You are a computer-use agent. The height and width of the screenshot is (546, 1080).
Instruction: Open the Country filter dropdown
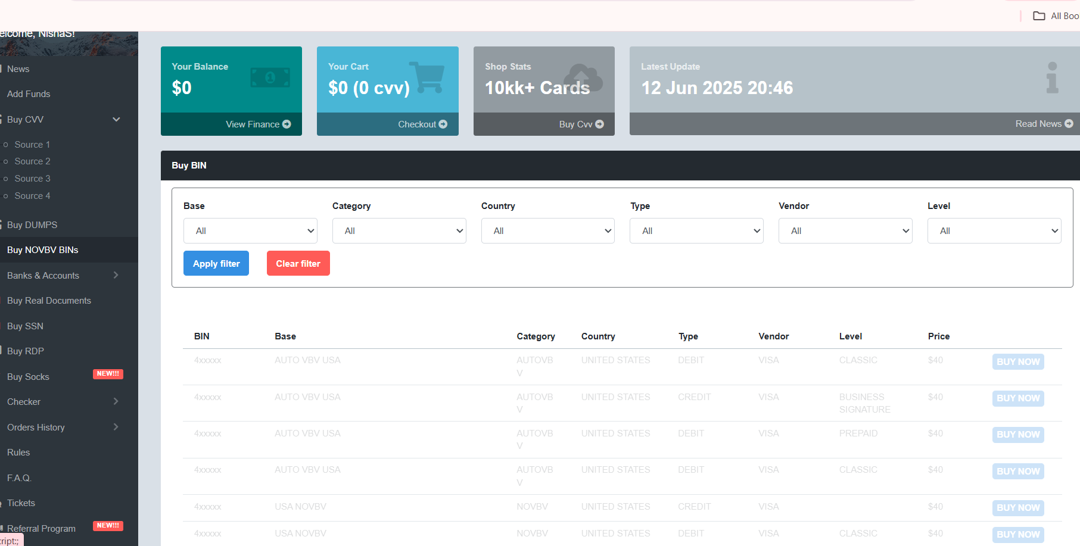[548, 230]
